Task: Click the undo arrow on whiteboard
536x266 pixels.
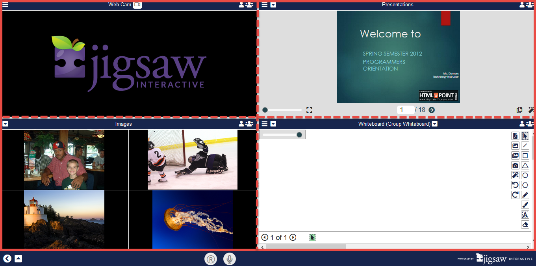Action: point(515,185)
